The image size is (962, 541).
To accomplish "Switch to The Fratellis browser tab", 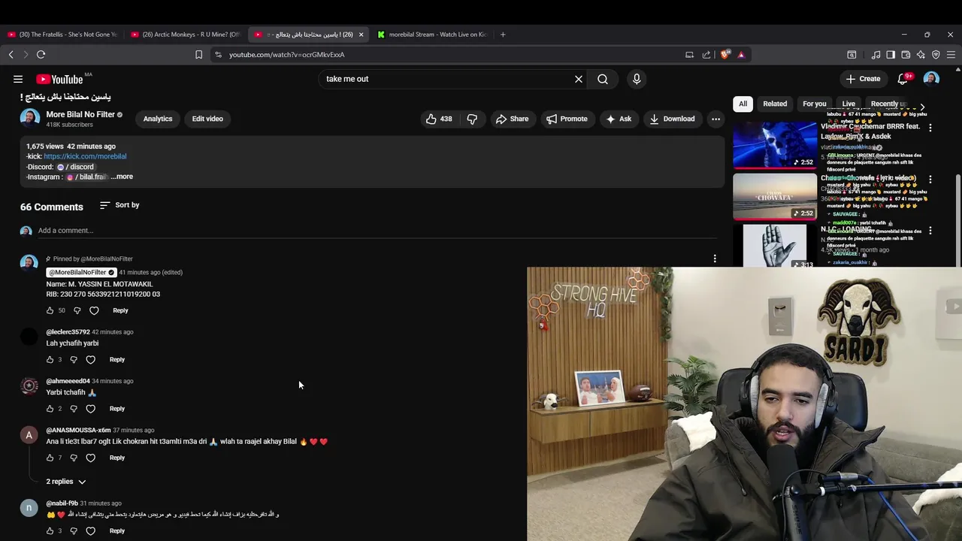I will (62, 35).
